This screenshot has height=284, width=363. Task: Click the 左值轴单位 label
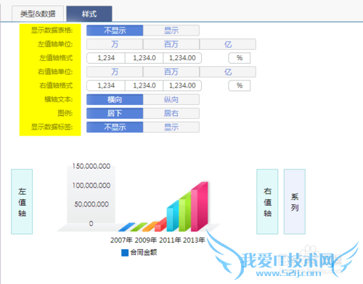click(x=55, y=44)
